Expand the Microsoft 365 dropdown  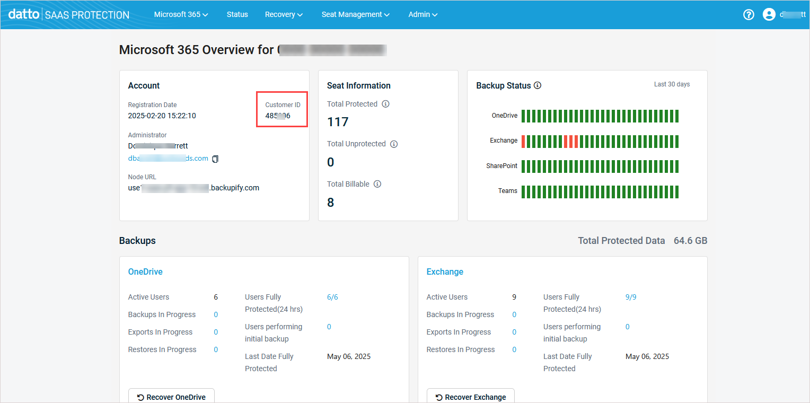181,14
